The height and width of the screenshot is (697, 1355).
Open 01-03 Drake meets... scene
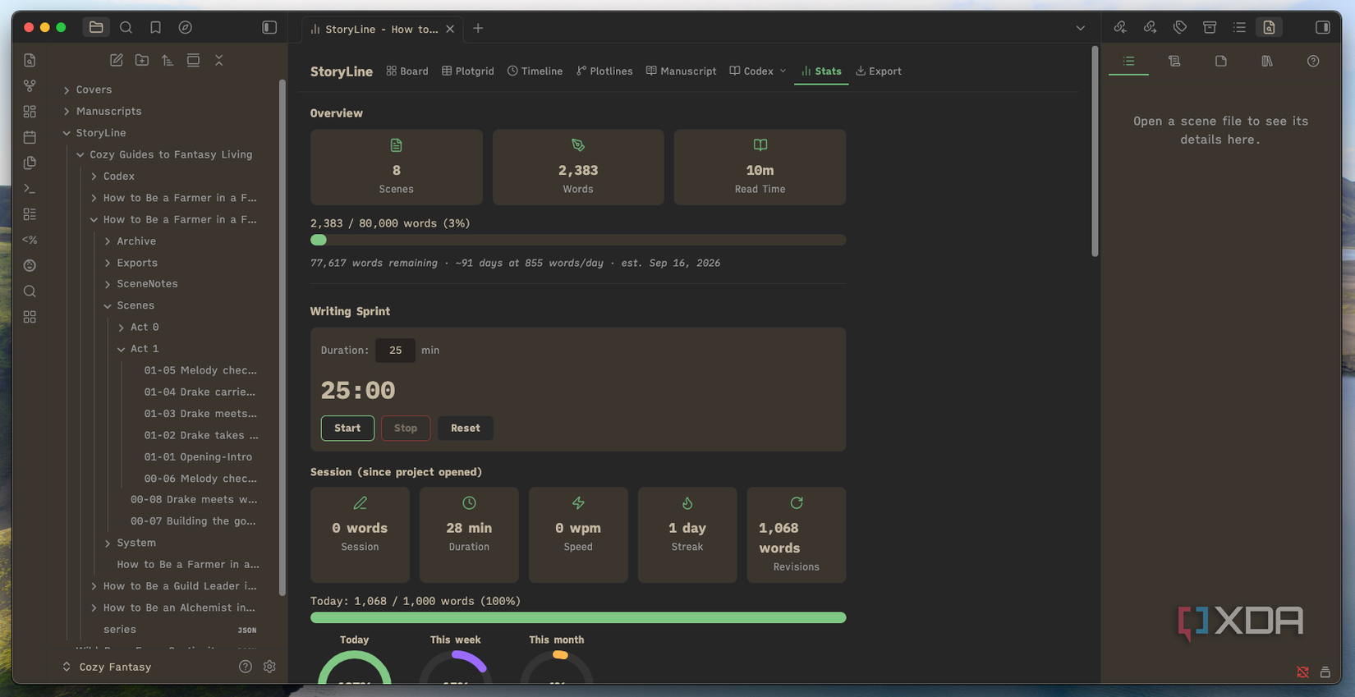click(200, 413)
